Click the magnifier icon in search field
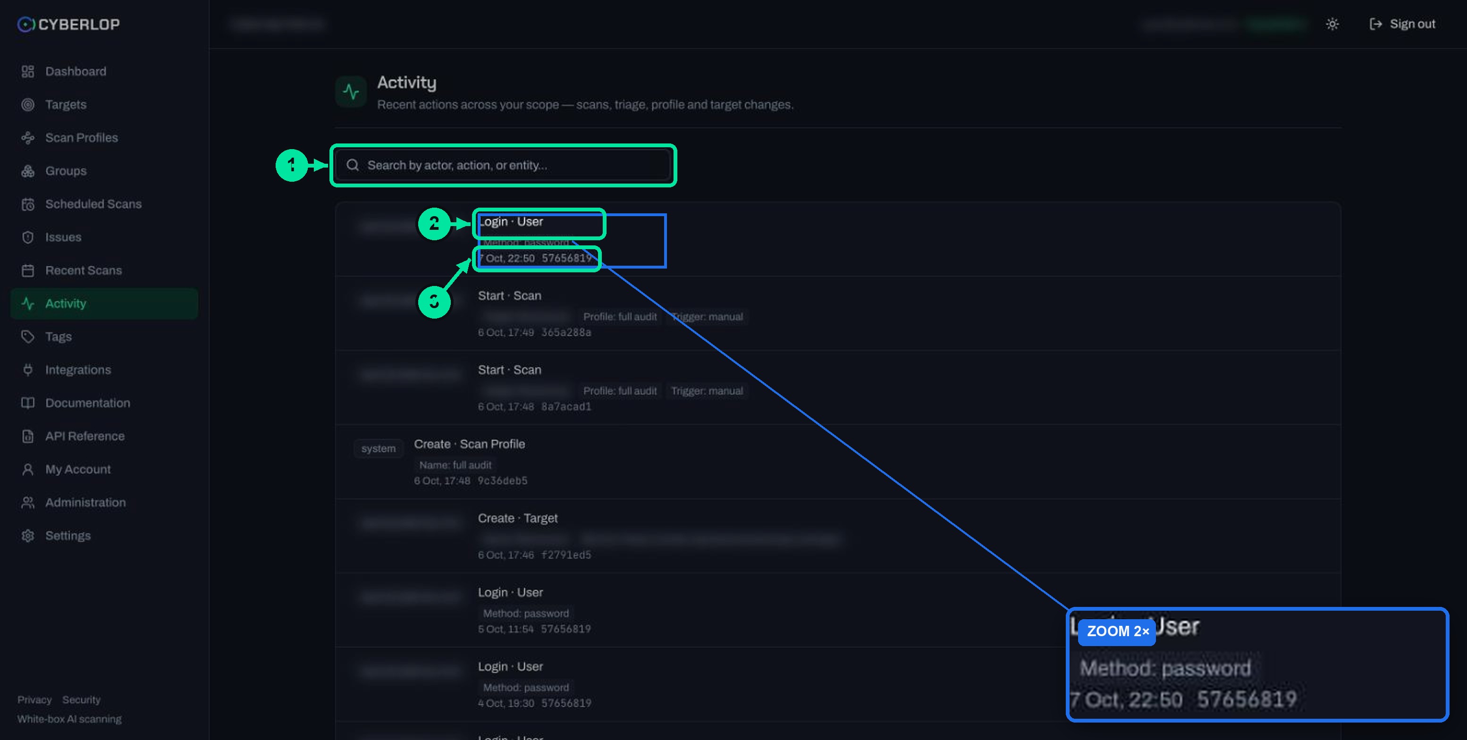The height and width of the screenshot is (740, 1467). 353,165
